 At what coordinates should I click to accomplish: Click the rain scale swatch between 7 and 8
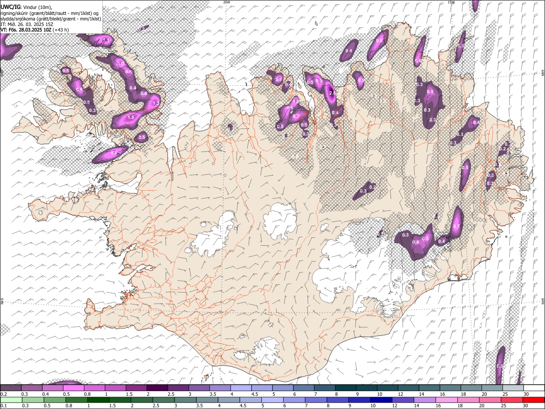pos(315,400)
